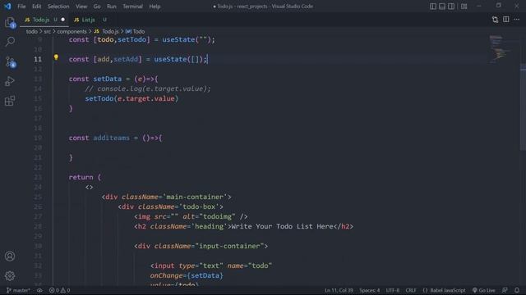Screen dimensions: 526x295
Task: Toggle the secondary side bar layout icon
Action: pyautogui.click(x=451, y=6)
